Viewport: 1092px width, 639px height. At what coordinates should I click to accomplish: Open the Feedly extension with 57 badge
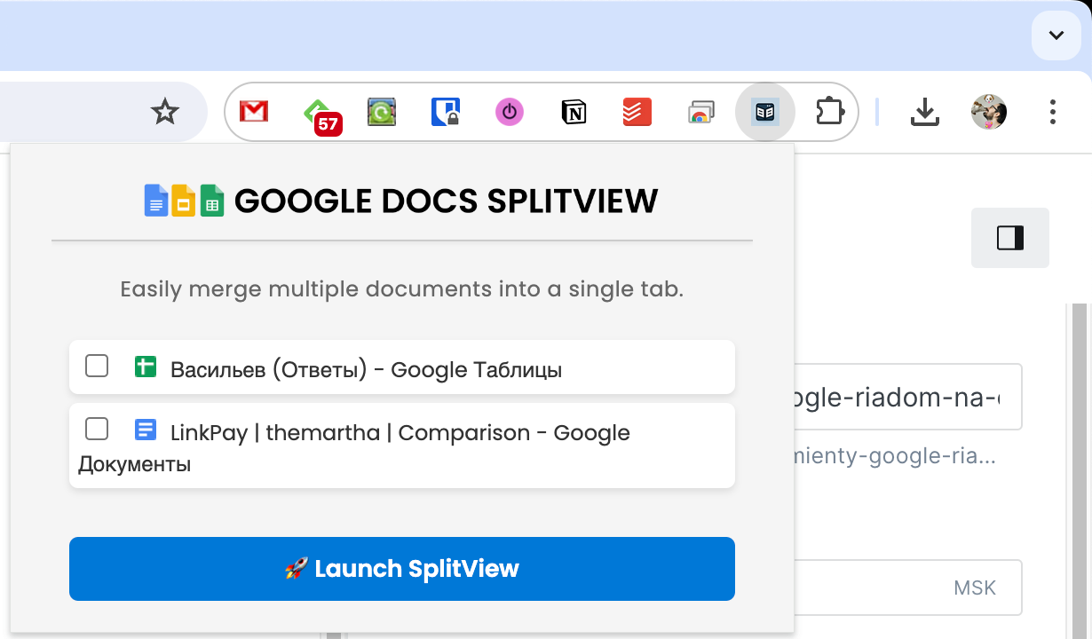tap(321, 115)
